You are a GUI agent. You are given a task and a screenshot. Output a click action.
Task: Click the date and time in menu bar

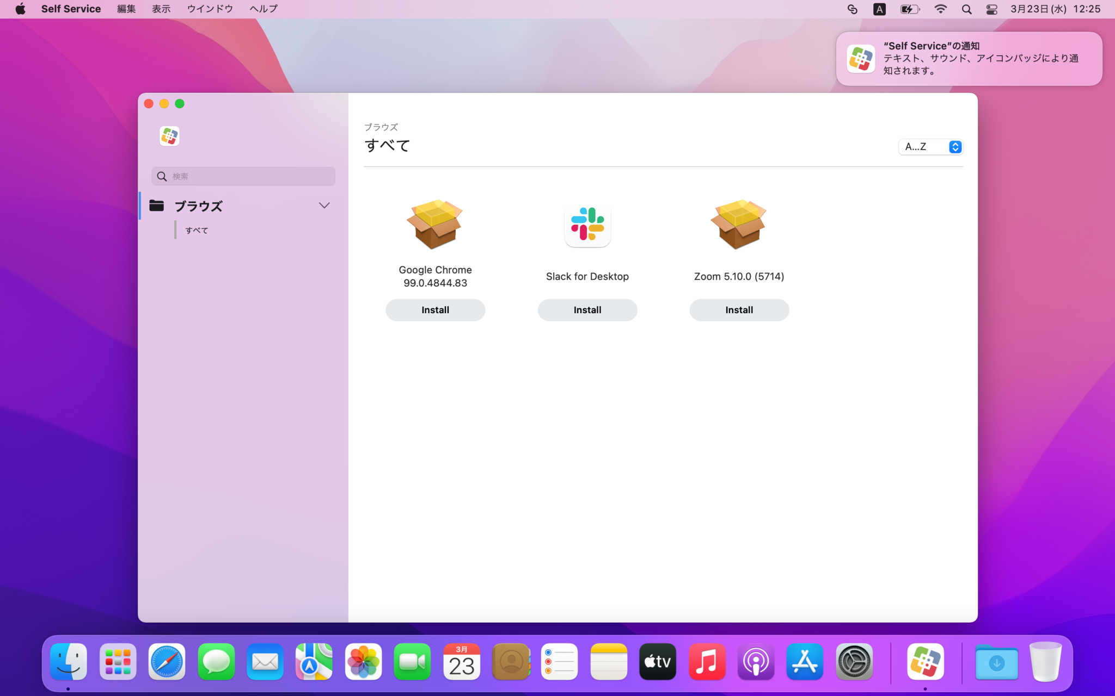(x=1056, y=9)
